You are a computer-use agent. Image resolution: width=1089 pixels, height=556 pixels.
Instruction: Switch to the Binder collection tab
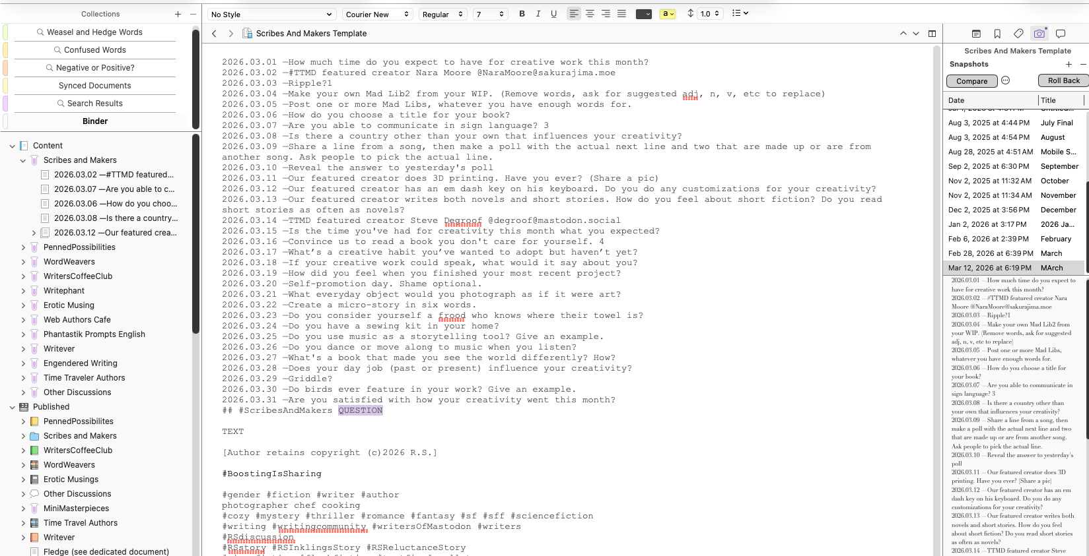[x=95, y=121]
